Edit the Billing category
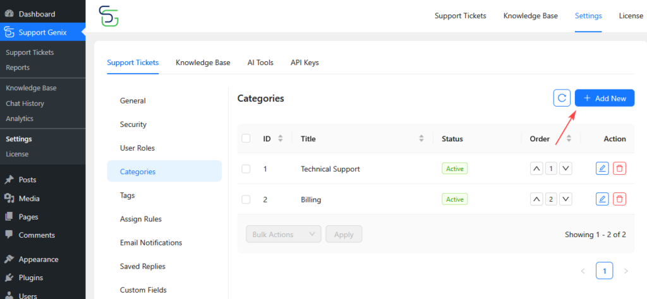The image size is (647, 299). tap(602, 199)
